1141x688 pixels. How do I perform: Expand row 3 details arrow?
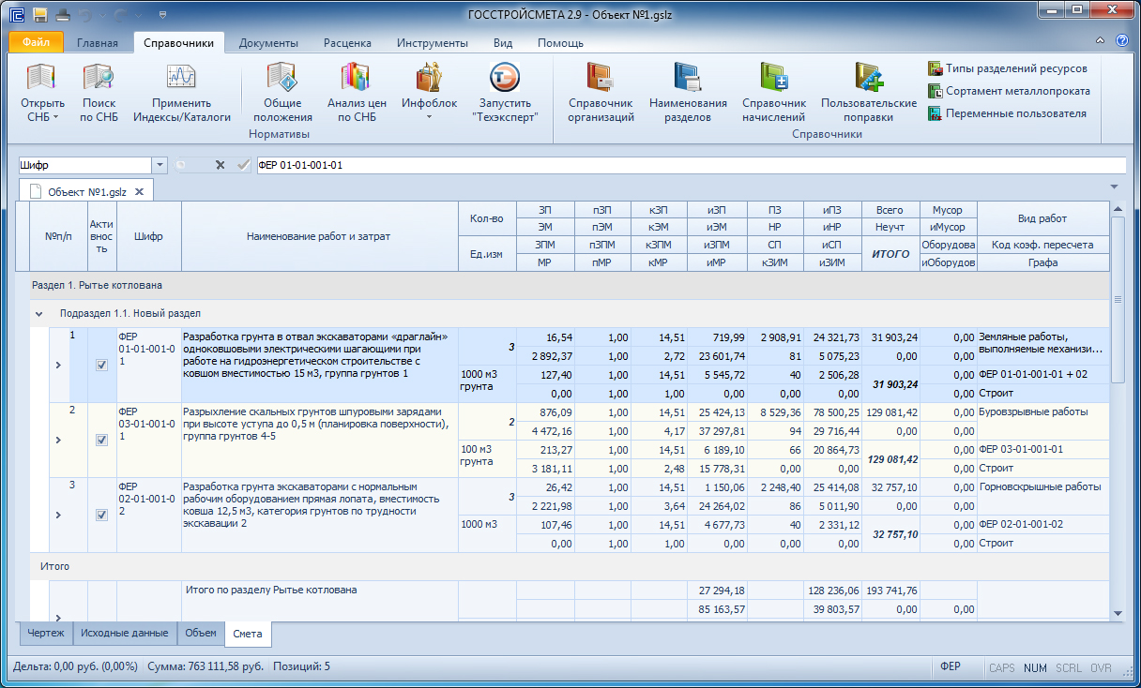[58, 515]
